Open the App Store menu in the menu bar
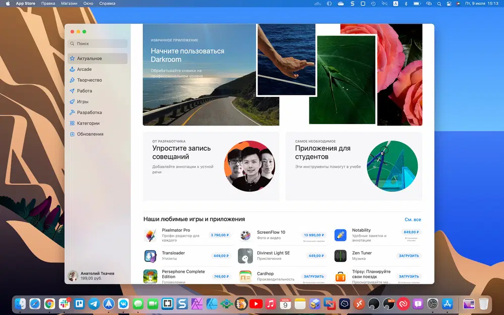This screenshot has width=504, height=315. 26,4
